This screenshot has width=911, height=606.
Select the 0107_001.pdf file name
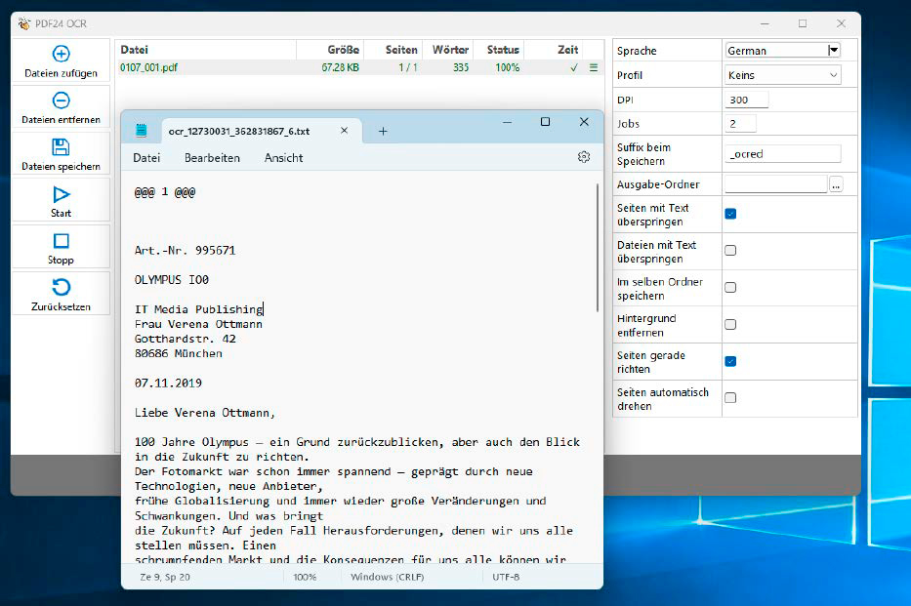[148, 67]
